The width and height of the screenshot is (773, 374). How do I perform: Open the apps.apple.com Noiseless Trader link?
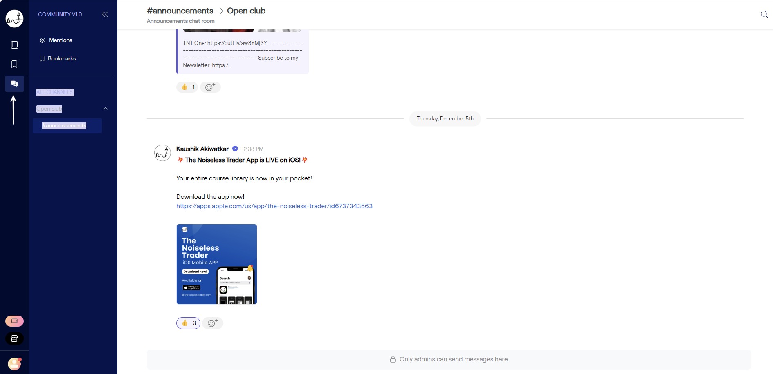click(274, 206)
